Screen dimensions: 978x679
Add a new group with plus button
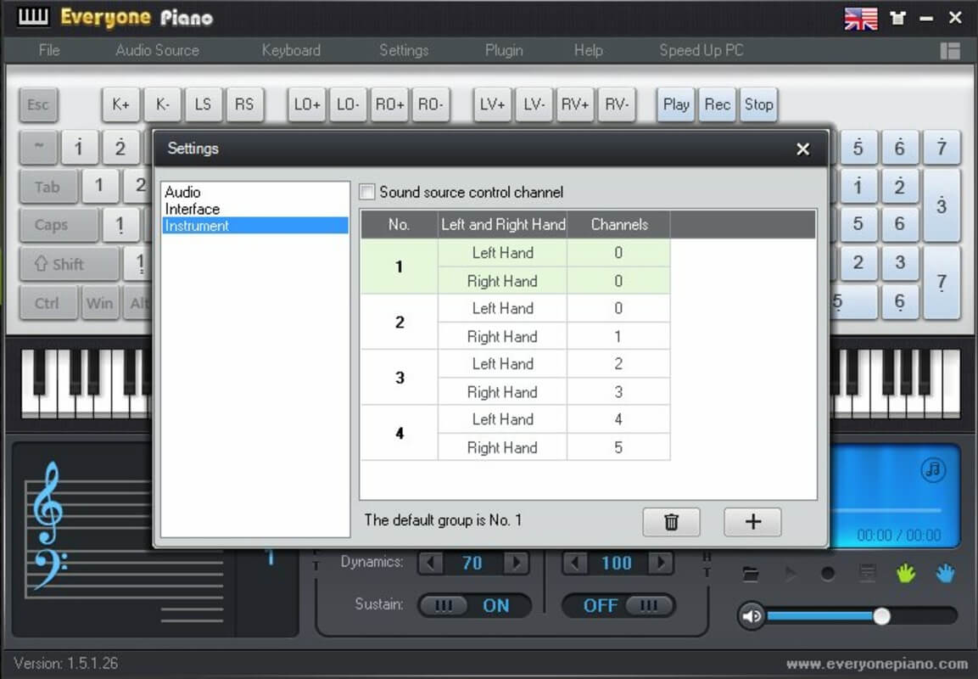point(752,522)
